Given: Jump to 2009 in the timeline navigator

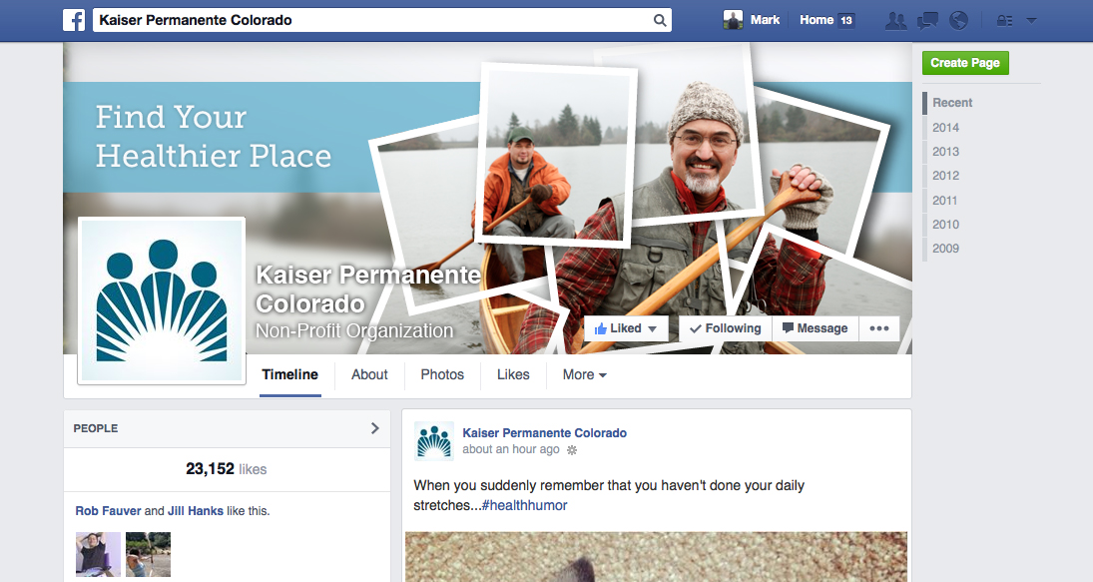Looking at the screenshot, I should 946,249.
